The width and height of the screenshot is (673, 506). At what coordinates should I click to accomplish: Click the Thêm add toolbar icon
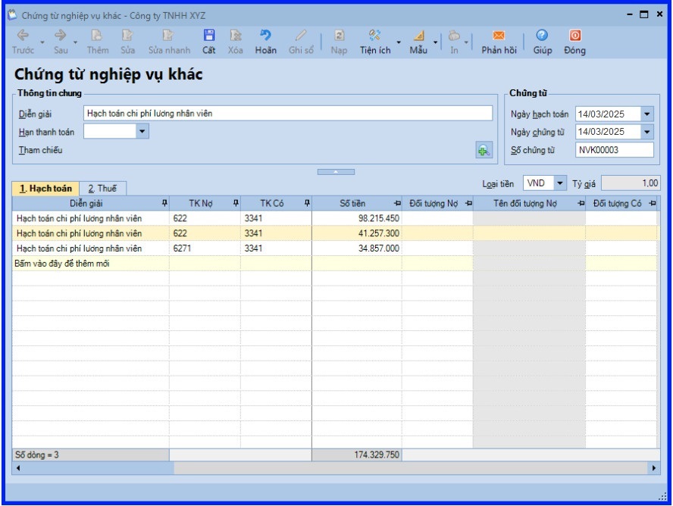coord(97,35)
